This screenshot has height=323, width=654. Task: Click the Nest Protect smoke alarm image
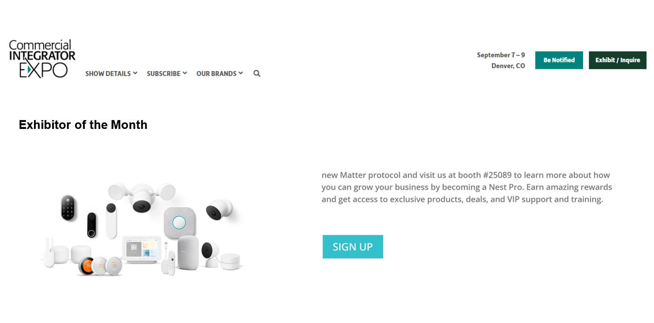coord(179,222)
